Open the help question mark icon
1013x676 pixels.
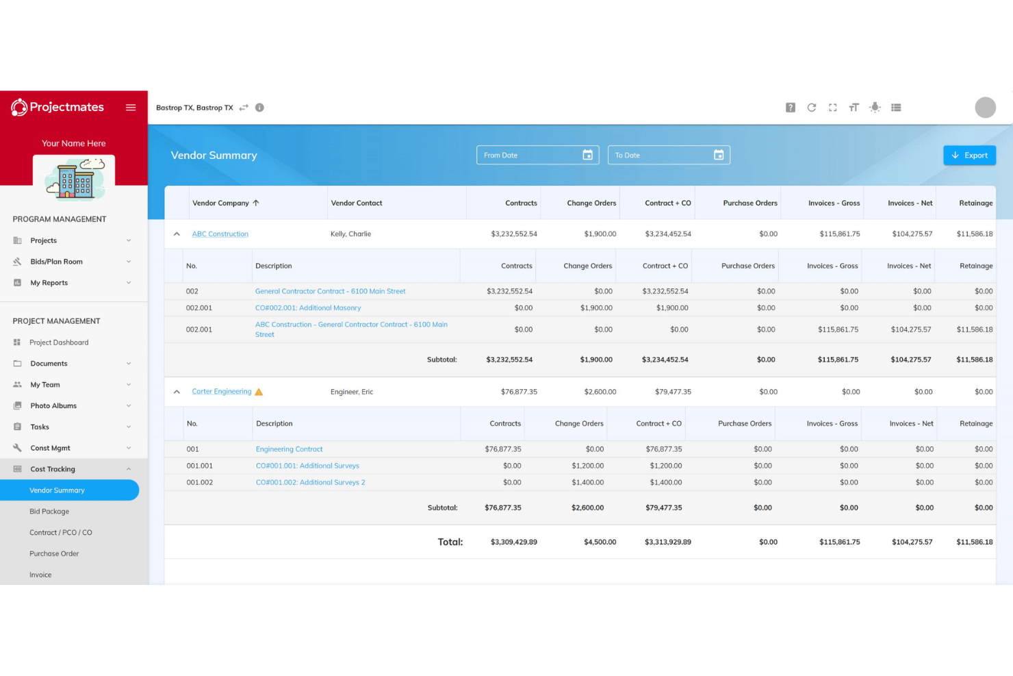(x=791, y=108)
